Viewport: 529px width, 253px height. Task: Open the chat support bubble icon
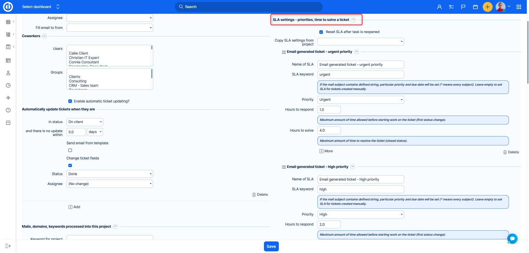[512, 238]
